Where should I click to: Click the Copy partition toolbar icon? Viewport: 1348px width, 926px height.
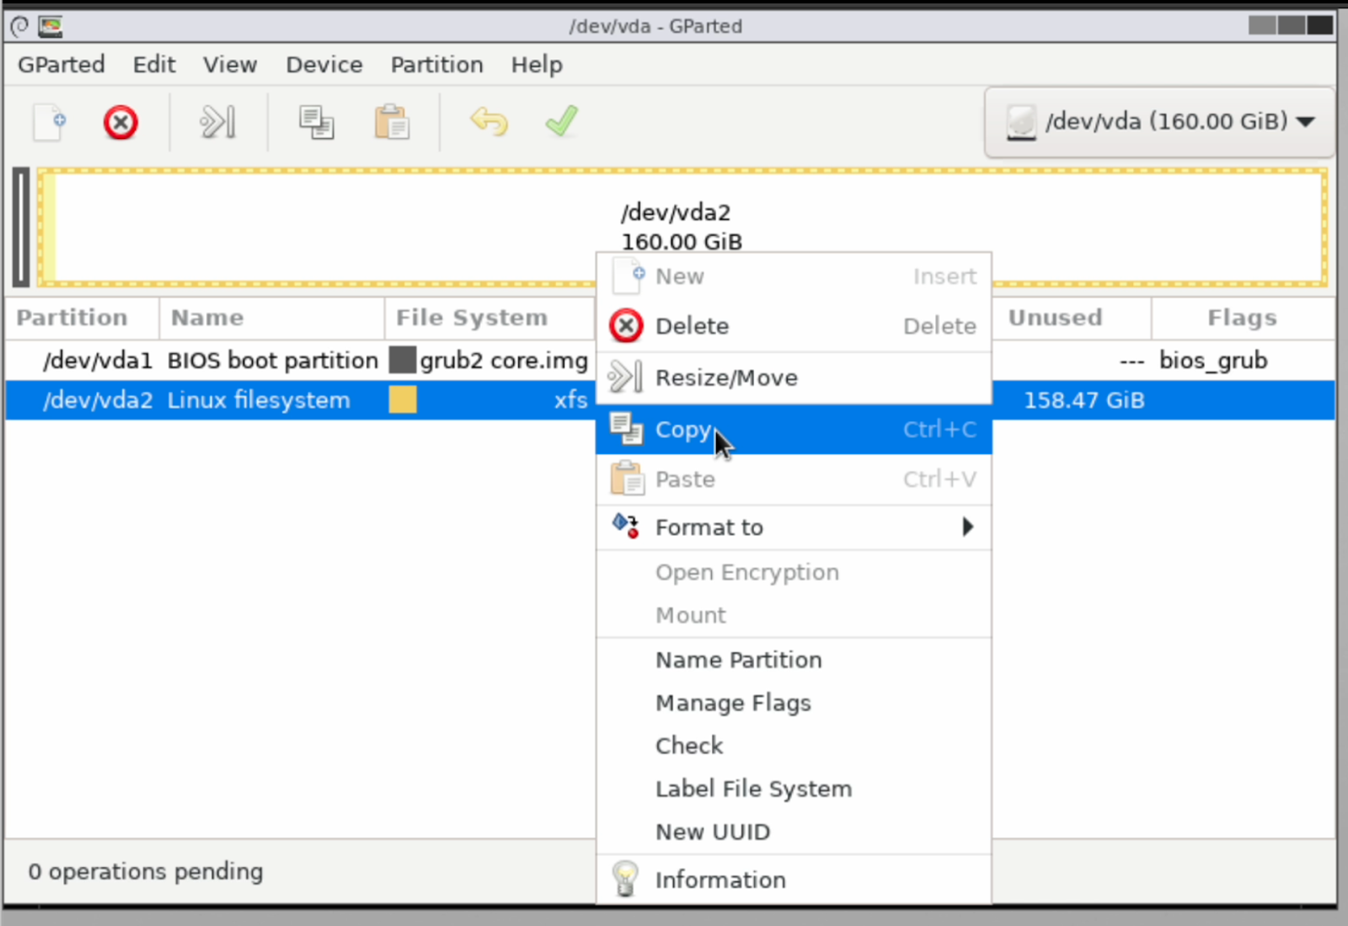pos(317,123)
